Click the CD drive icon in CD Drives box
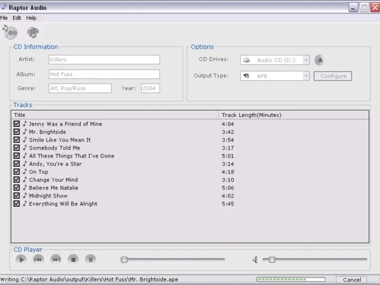The height and width of the screenshot is (285, 380). coord(247,60)
